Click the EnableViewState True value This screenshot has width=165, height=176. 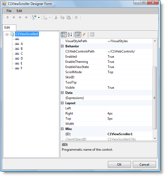(x=130, y=67)
